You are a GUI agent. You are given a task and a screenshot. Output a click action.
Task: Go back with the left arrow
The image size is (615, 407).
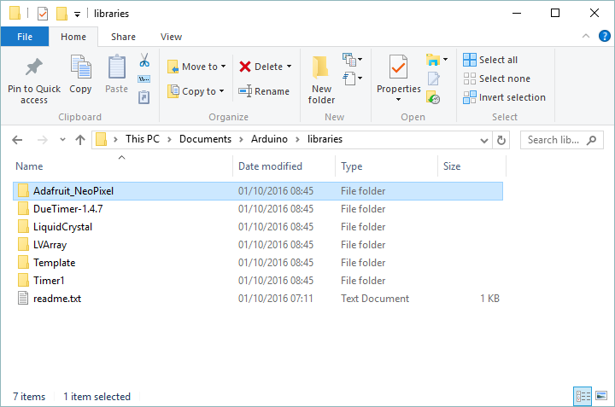coord(17,140)
